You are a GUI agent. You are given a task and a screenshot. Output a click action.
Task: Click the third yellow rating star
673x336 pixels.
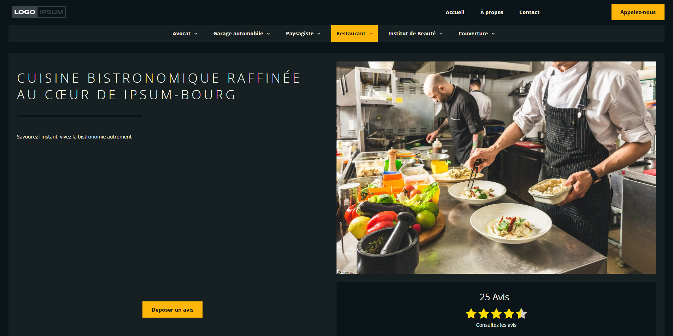[x=496, y=314]
